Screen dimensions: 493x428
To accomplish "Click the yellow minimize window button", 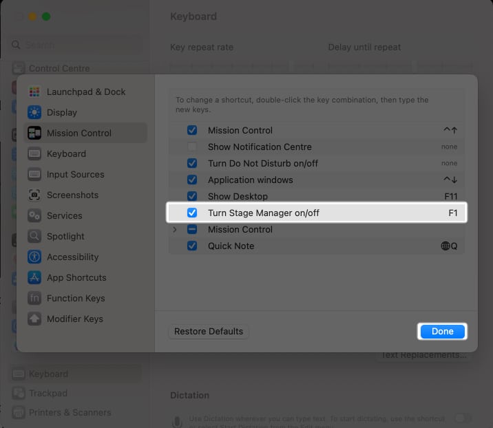I will coord(32,17).
